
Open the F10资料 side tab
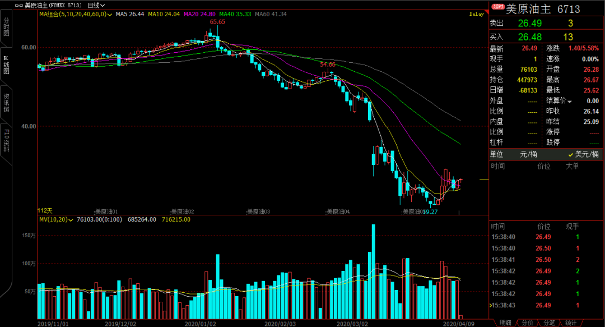(6, 141)
